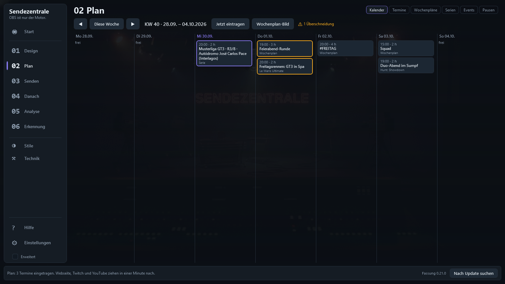Open the Squad event card

(406, 48)
